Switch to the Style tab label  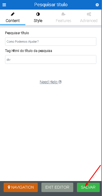pos(38,21)
